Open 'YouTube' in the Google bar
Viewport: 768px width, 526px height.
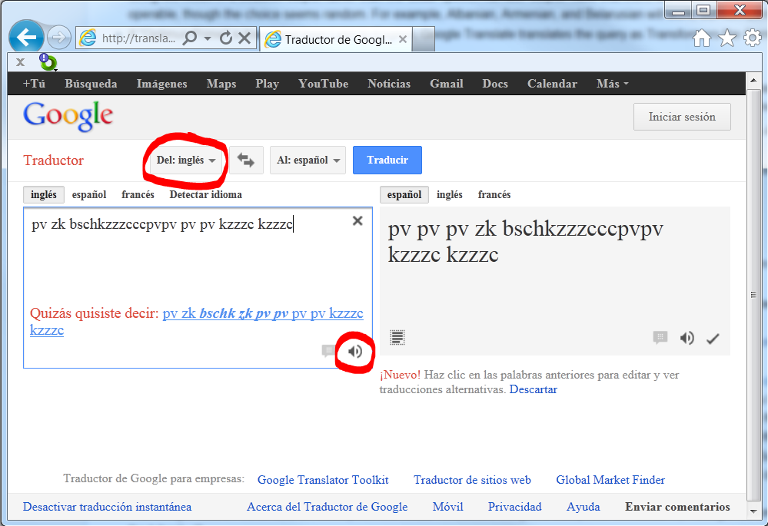323,84
